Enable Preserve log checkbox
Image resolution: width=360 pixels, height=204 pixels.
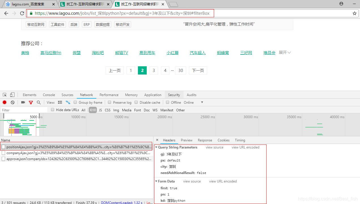[x=109, y=102]
